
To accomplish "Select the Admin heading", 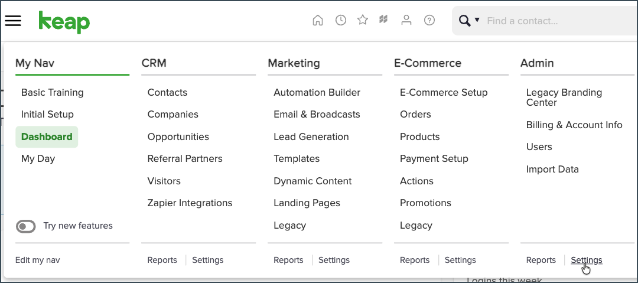I will [x=537, y=63].
